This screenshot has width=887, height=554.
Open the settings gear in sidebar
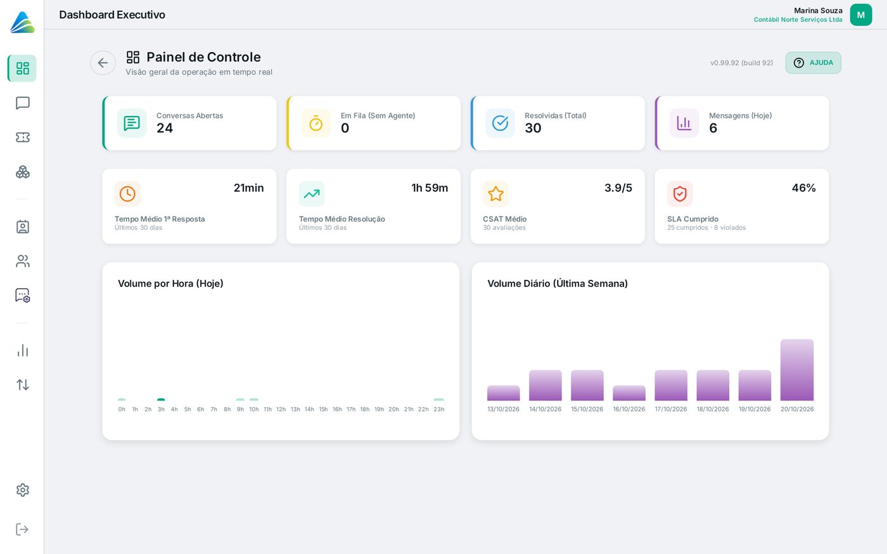point(22,490)
